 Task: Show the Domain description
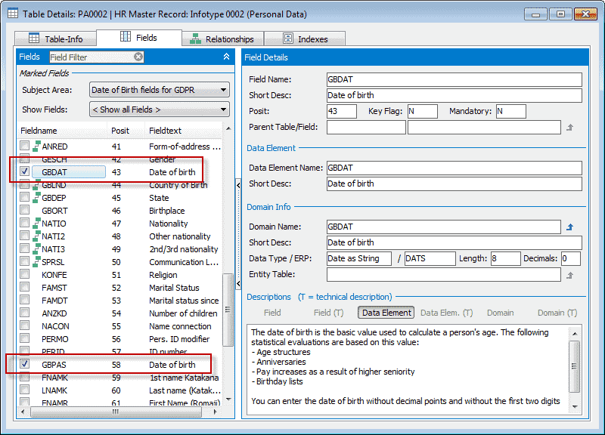(x=500, y=313)
